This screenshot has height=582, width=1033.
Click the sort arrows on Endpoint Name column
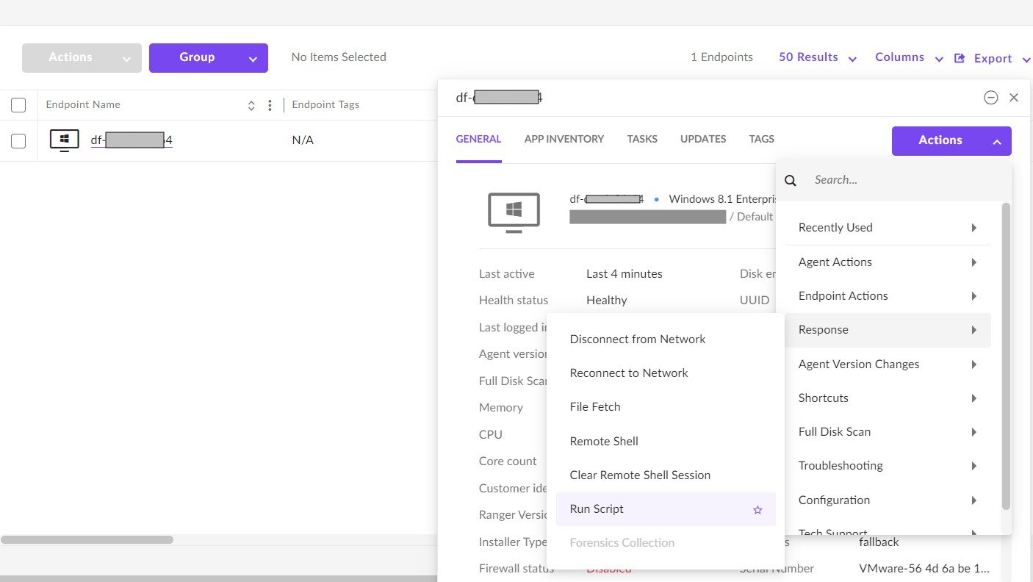point(251,105)
